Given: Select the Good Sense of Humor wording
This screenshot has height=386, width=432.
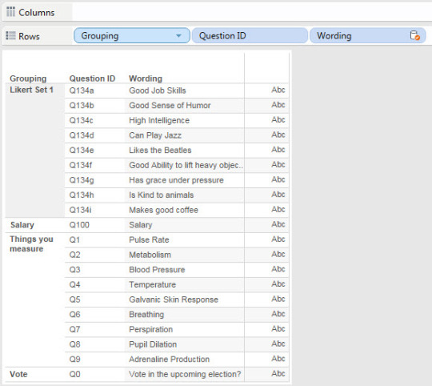Looking at the screenshot, I should pyautogui.click(x=170, y=106).
